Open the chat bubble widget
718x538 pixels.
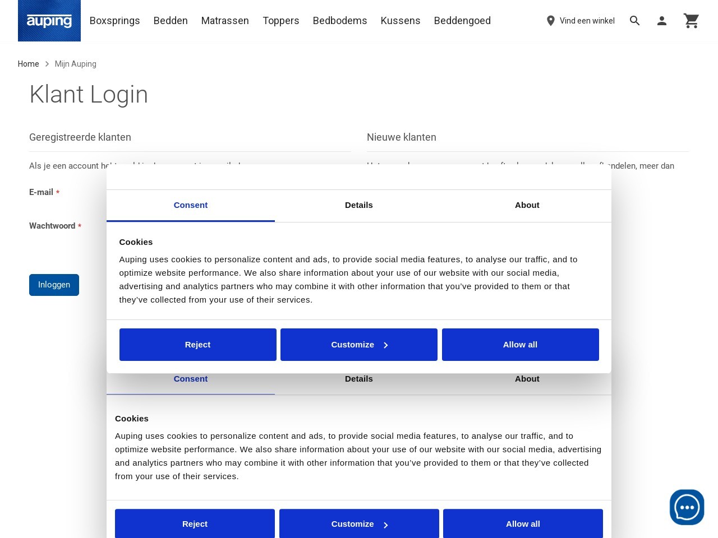tap(687, 507)
